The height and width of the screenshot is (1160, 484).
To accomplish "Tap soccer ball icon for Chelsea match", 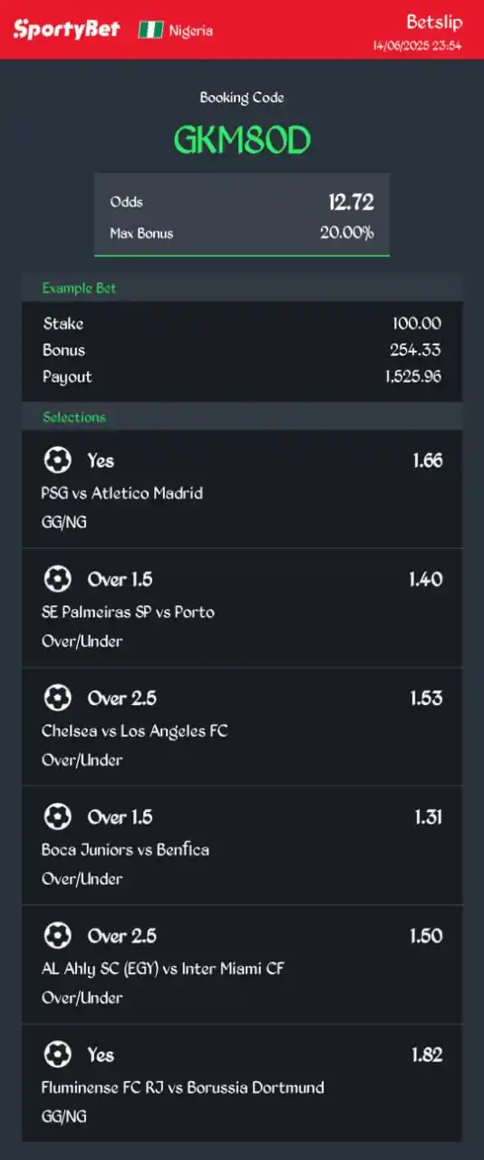I will tap(57, 698).
